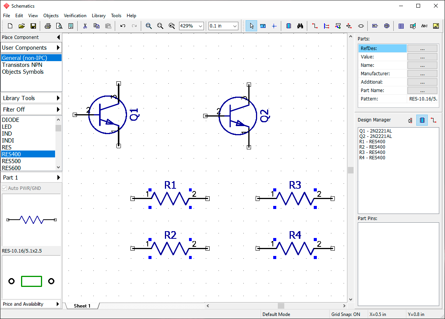Open a file with folder icon
The image size is (445, 319).
[x=21, y=26]
